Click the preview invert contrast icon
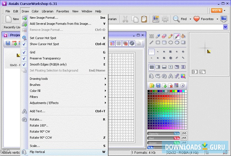 pos(195,72)
